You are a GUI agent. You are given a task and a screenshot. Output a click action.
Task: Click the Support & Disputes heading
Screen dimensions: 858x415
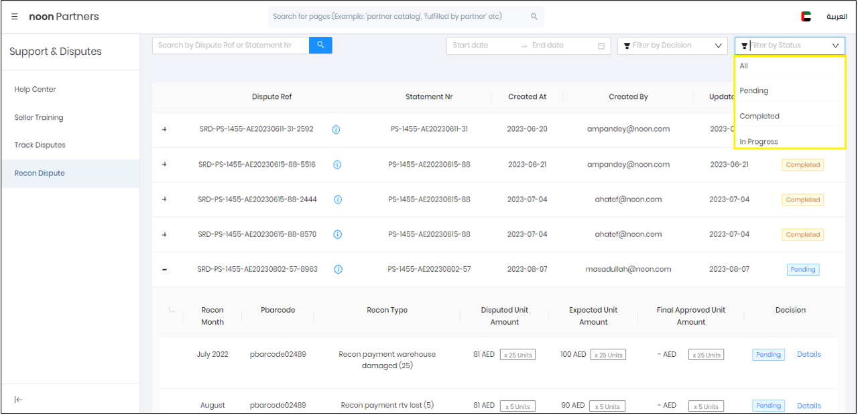click(x=56, y=52)
